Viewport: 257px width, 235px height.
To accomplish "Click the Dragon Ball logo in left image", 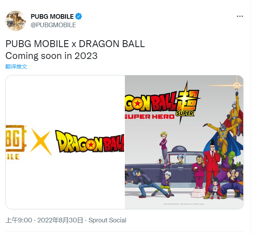I will pyautogui.click(x=90, y=142).
